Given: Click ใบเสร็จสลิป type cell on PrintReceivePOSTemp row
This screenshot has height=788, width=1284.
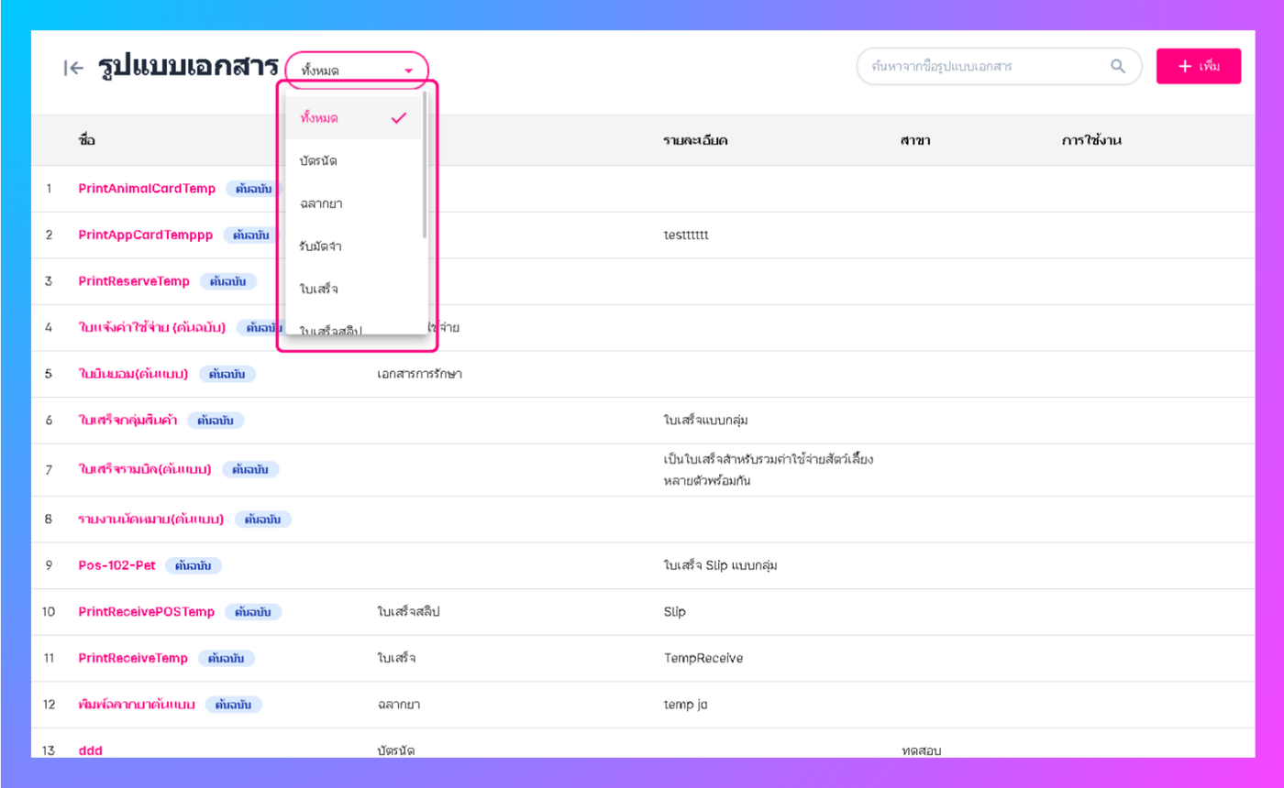Looking at the screenshot, I should click(x=409, y=611).
